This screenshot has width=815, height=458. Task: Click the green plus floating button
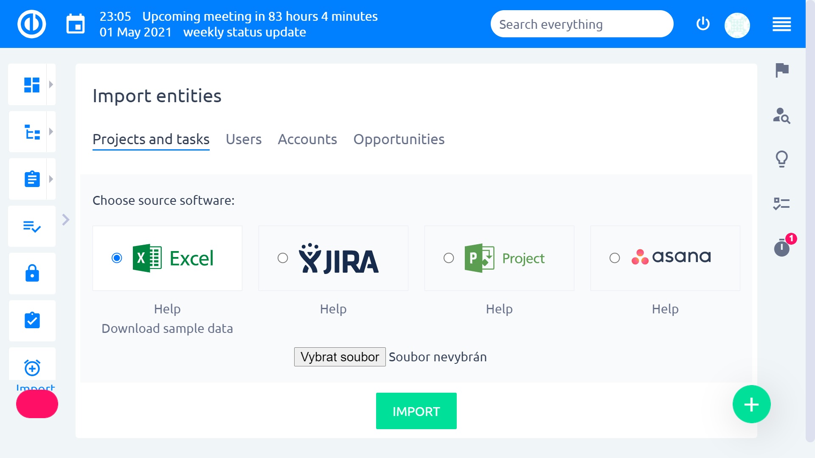click(751, 404)
